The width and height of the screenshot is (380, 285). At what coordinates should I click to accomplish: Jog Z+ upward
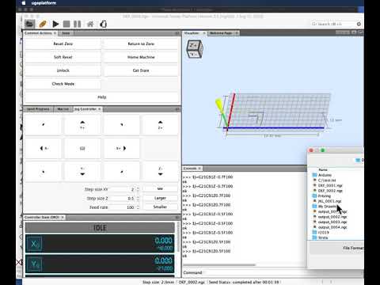click(160, 125)
